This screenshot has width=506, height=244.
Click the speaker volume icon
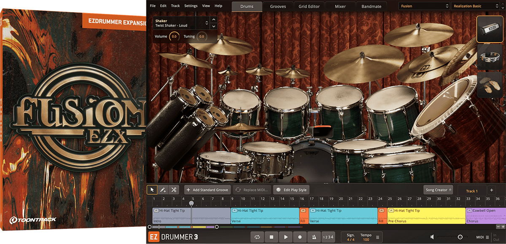432,237
